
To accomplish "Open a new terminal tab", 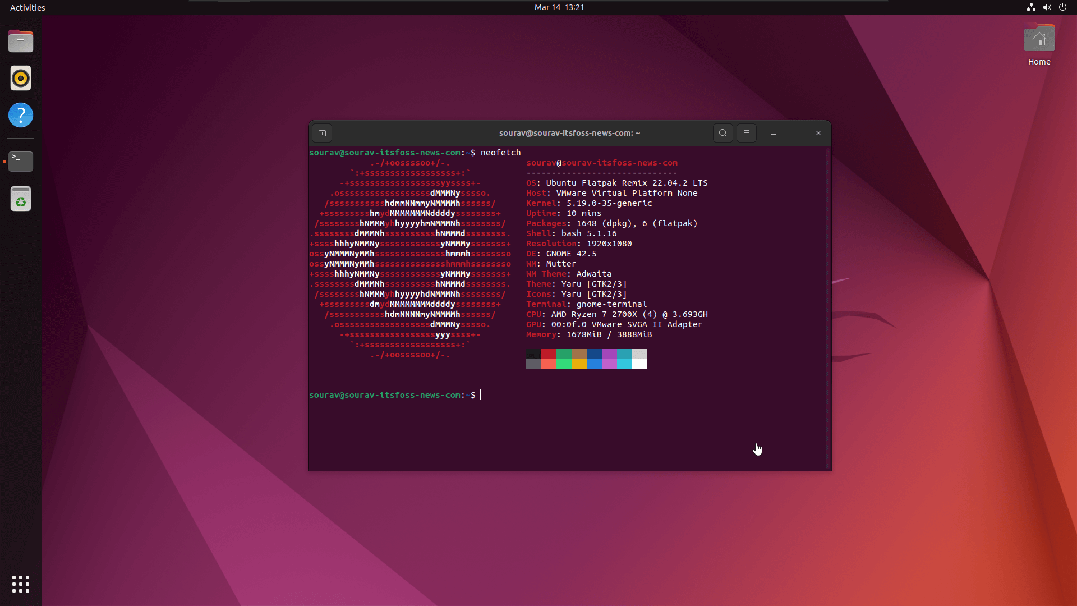I will pos(322,133).
